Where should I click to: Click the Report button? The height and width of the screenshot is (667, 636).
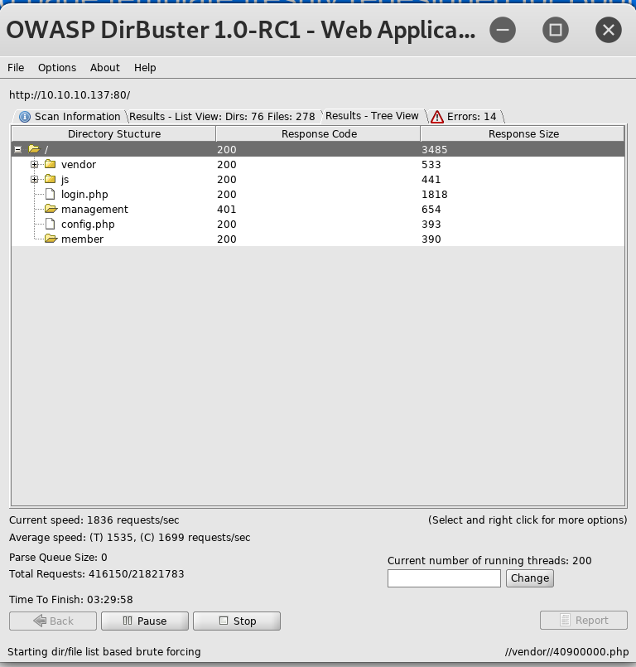click(x=584, y=621)
